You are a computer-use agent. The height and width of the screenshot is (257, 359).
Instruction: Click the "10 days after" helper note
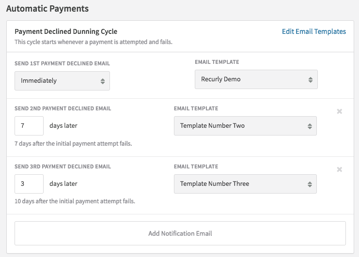coord(75,201)
